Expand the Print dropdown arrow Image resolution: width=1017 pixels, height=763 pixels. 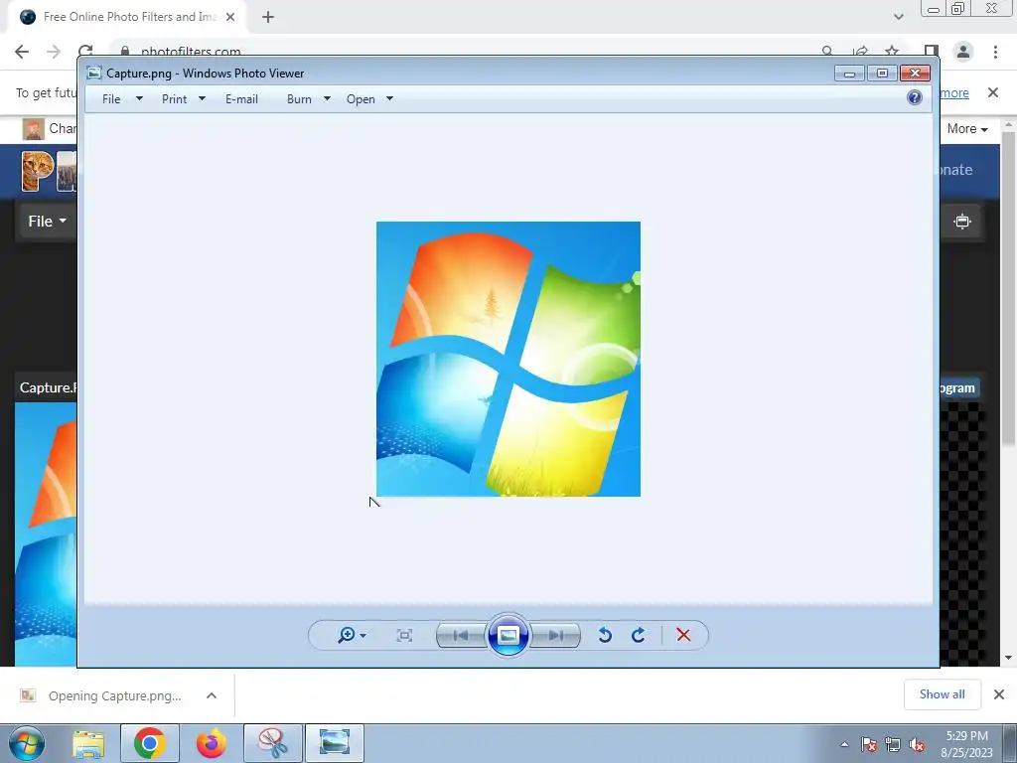click(202, 98)
